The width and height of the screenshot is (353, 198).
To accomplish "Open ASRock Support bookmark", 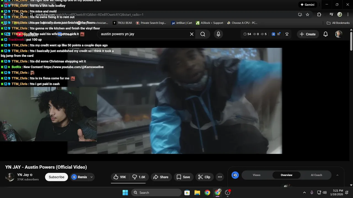I will pos(210,23).
